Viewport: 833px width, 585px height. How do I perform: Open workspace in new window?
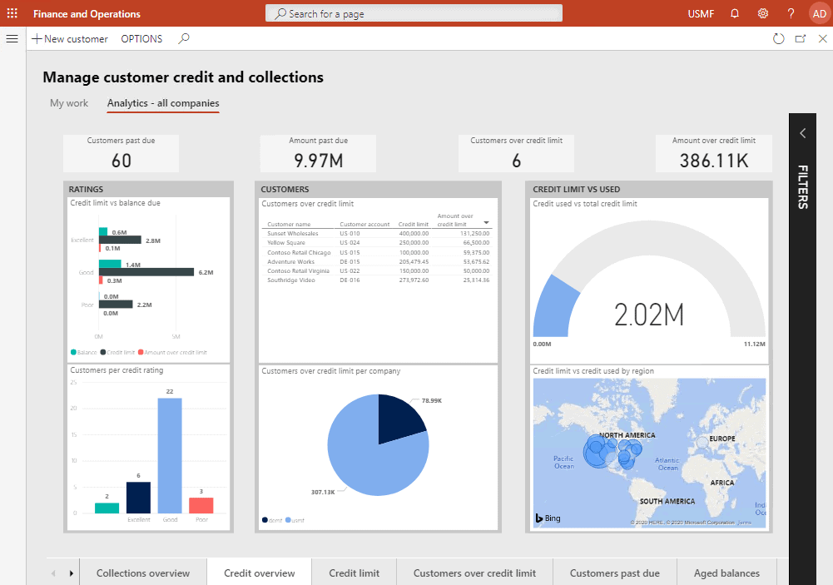(801, 38)
